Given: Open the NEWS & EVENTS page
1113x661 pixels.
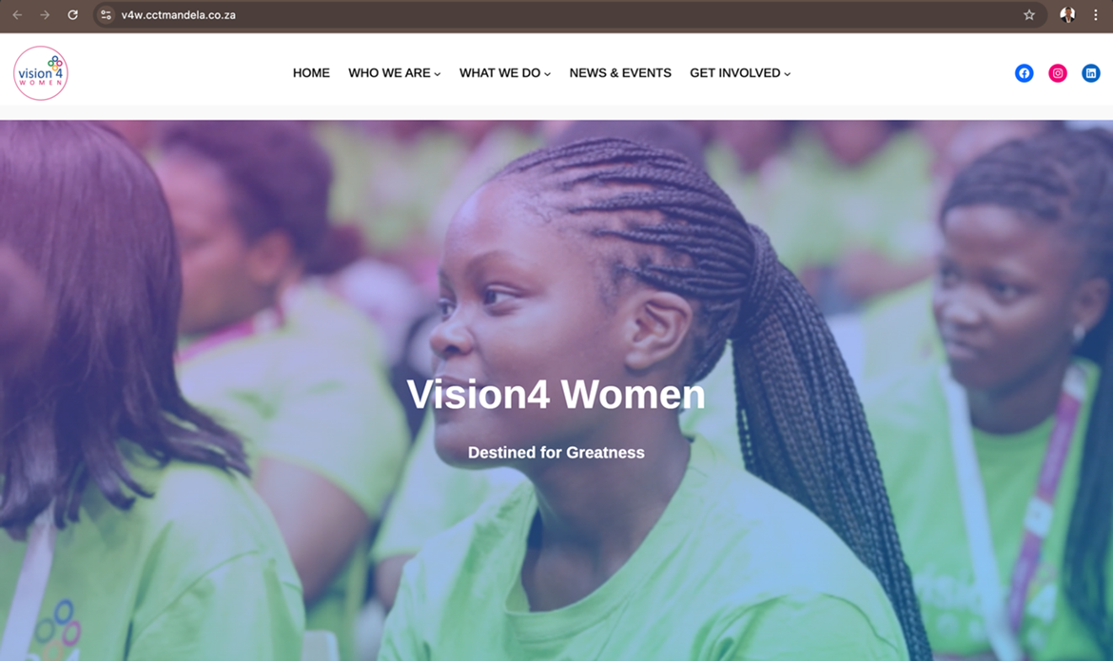Looking at the screenshot, I should tap(619, 73).
